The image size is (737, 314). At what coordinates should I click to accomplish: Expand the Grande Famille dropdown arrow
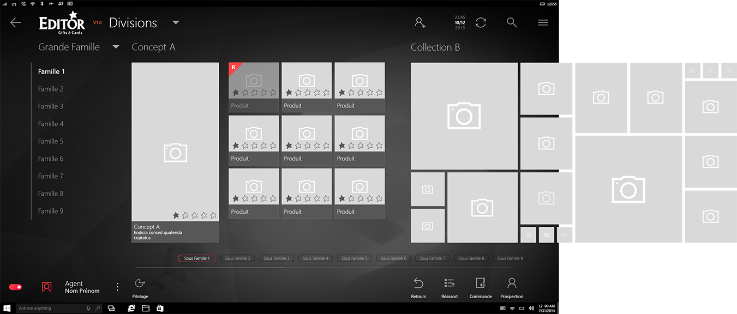(116, 47)
